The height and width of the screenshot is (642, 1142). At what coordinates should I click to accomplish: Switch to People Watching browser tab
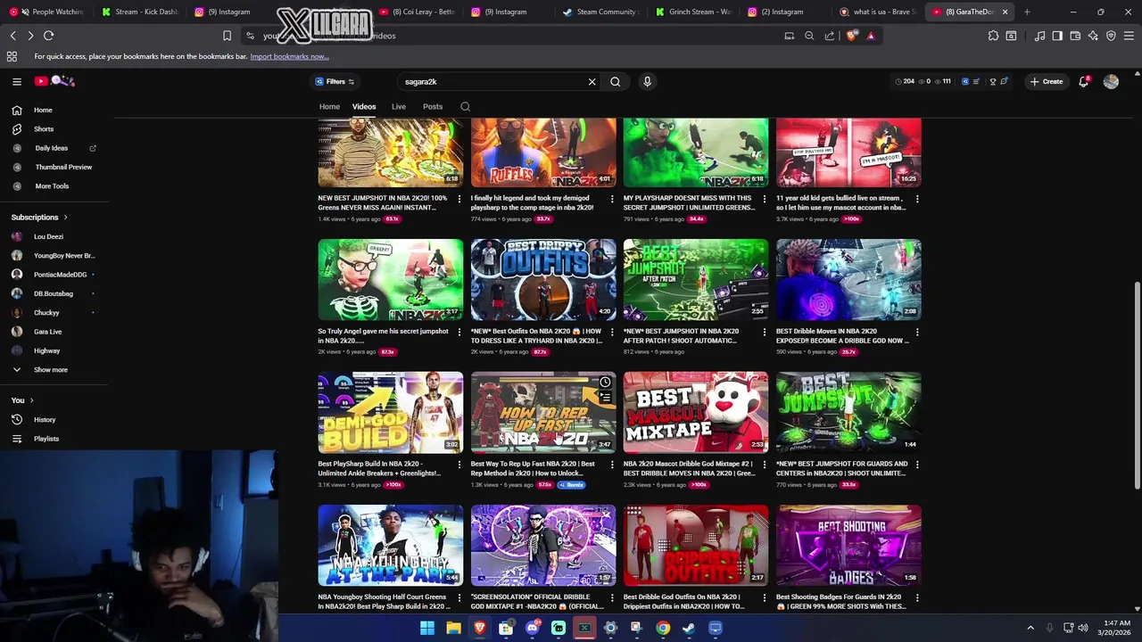pos(48,12)
